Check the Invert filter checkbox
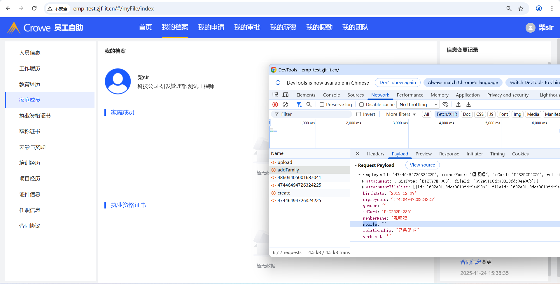The image size is (560, 284). tap(359, 114)
